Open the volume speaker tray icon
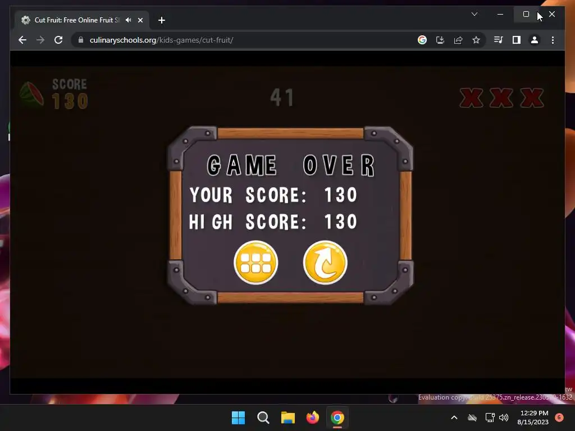The image size is (575, 431). pyautogui.click(x=504, y=418)
